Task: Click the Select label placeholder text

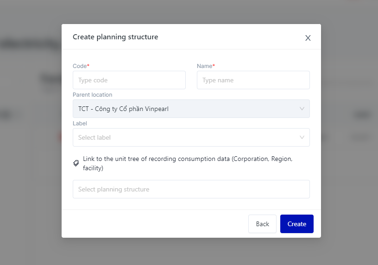Action: click(x=94, y=137)
